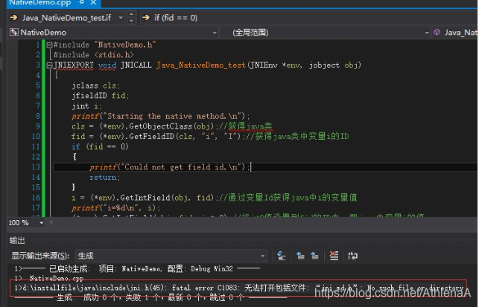Click the down arrow of the navigation stepper
The image size is (479, 307).
pos(131,21)
